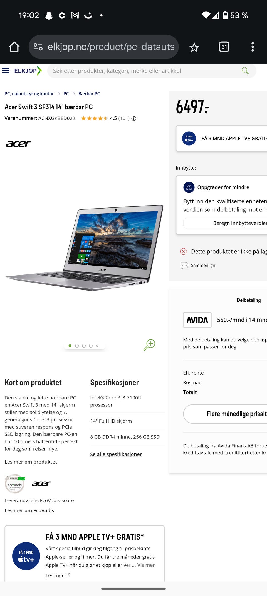Screen dimensions: 267x596
Task: Bookmark page with the star icon
Action: 194,47
